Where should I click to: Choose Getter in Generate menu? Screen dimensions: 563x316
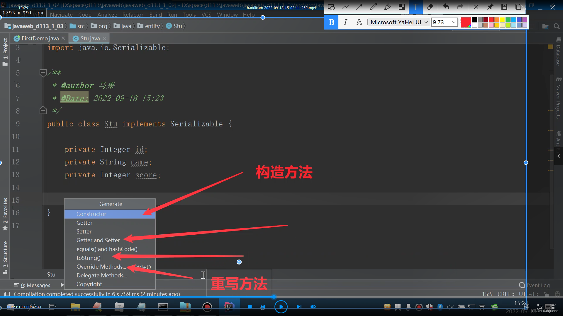point(110,223)
